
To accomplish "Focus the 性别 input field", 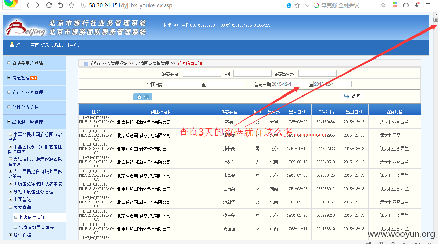I will 252,74.
